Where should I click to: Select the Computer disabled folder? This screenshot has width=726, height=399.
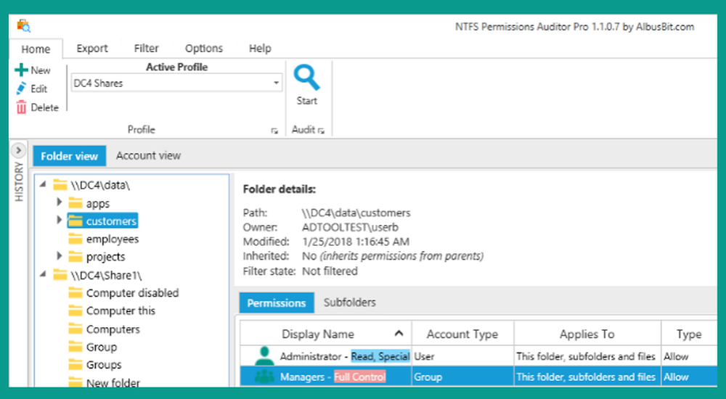[131, 293]
